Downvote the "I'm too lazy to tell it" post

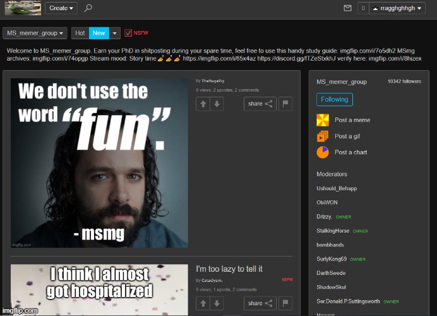pos(217,303)
